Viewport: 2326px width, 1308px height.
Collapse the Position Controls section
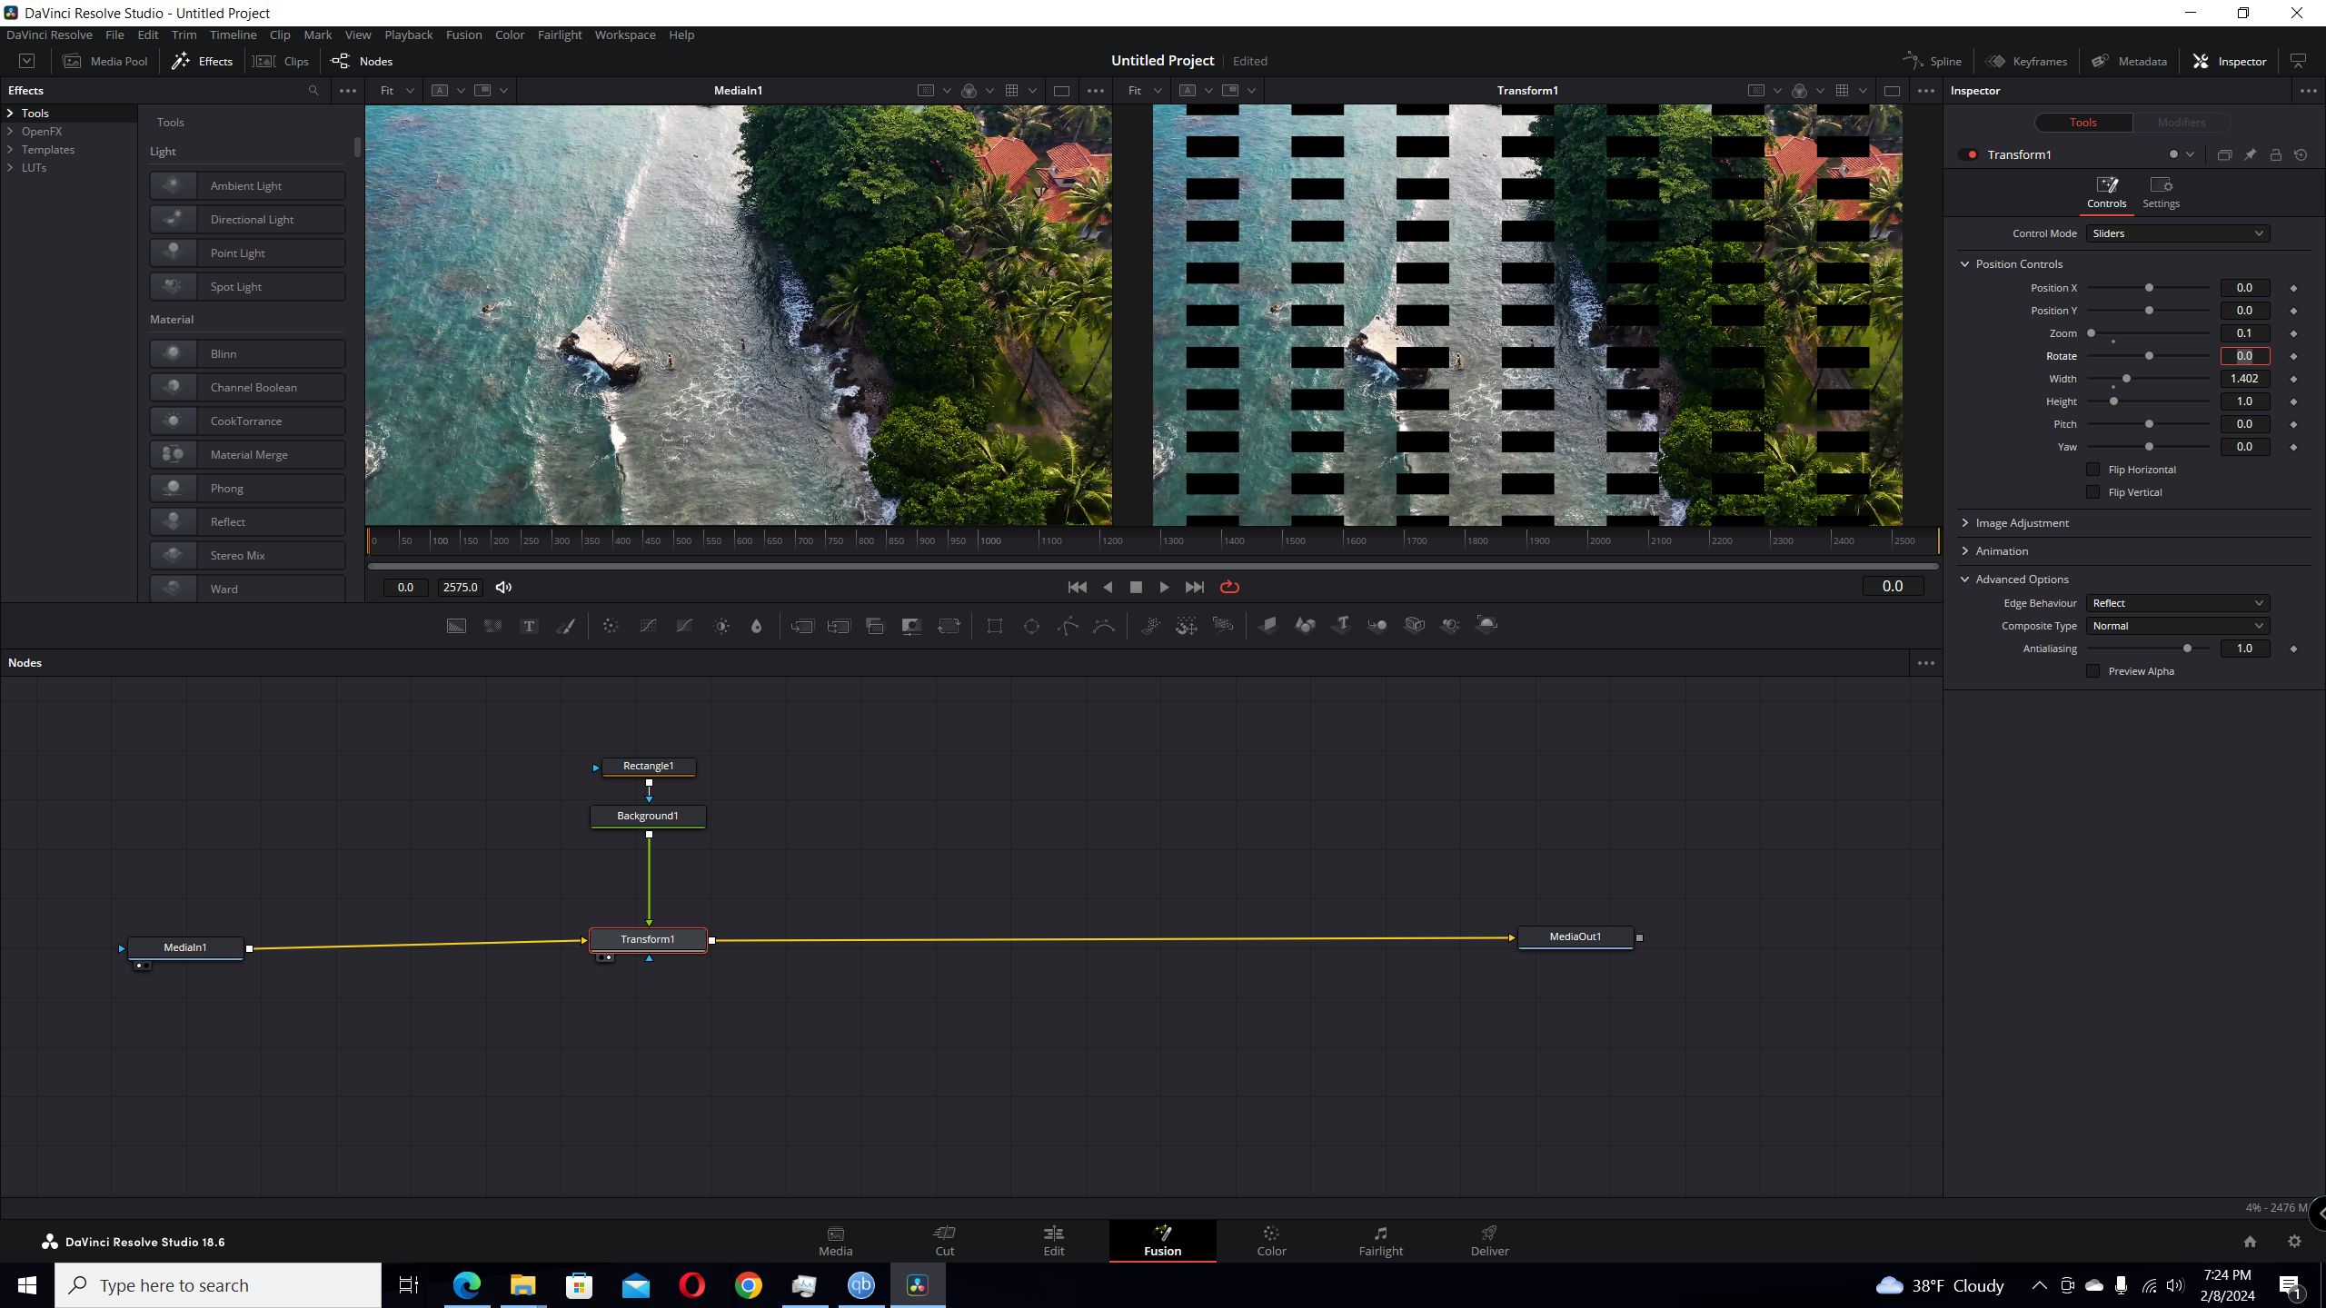1964,264
